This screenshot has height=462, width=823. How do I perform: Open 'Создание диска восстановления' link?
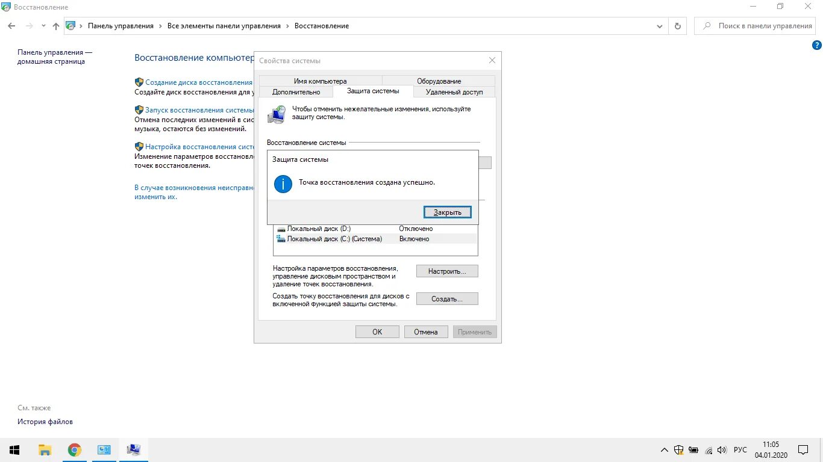point(199,82)
